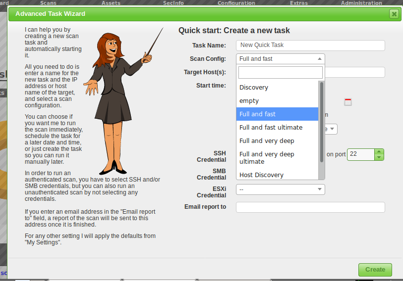This screenshot has height=281, width=403.
Task: Pick the Full and fast option
Action: point(258,114)
